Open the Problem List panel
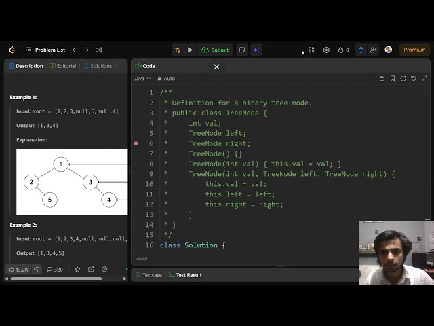The height and width of the screenshot is (326, 434). 45,50
